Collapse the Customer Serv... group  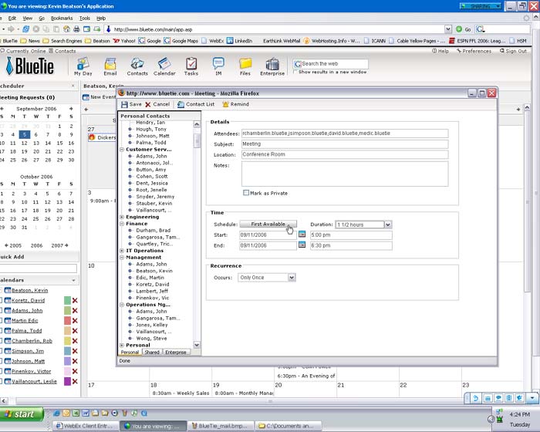[x=122, y=150]
